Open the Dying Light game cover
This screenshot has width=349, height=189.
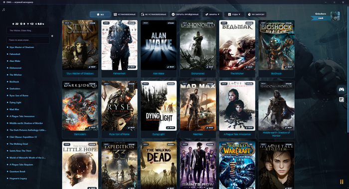(x=159, y=106)
